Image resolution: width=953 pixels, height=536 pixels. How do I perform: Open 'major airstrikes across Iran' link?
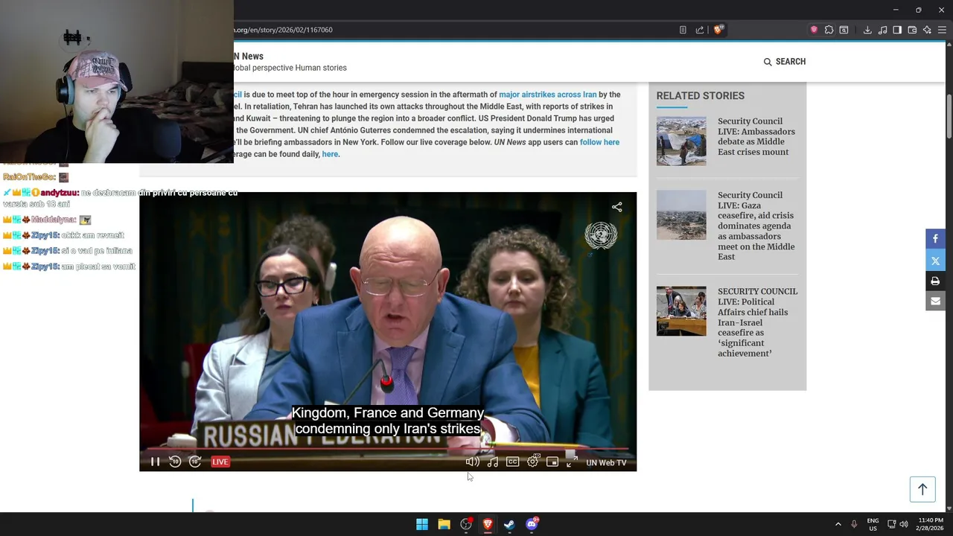pos(547,95)
